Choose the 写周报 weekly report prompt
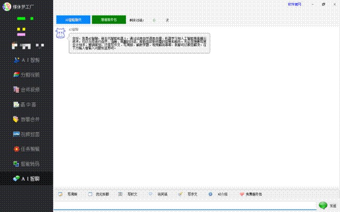The height and width of the screenshot is (212, 340). point(68,195)
